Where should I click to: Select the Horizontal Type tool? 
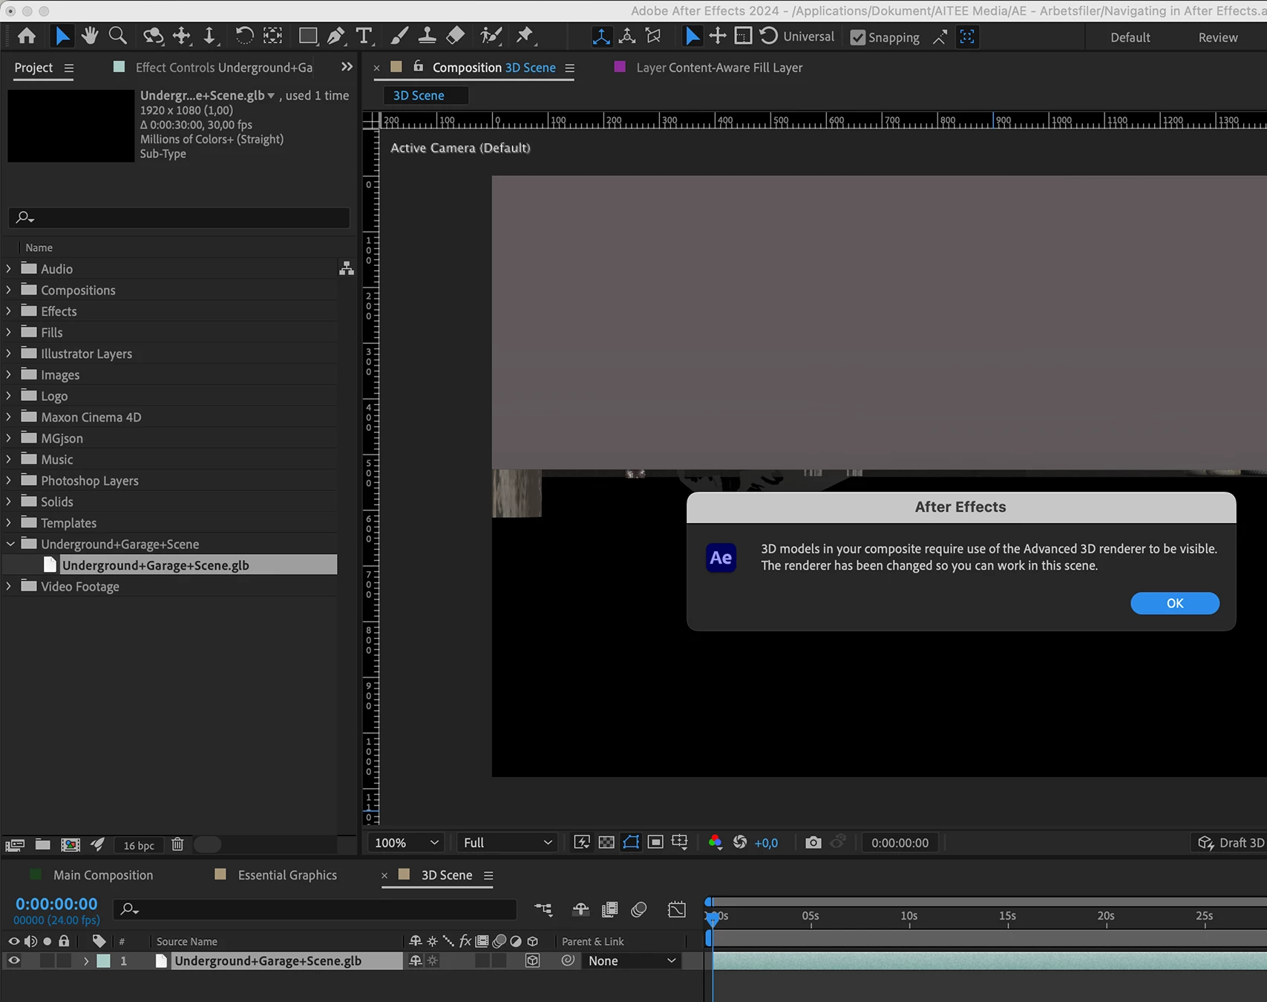click(364, 36)
